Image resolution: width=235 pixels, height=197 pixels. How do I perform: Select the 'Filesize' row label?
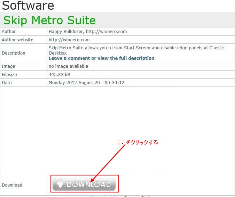[x=9, y=74]
